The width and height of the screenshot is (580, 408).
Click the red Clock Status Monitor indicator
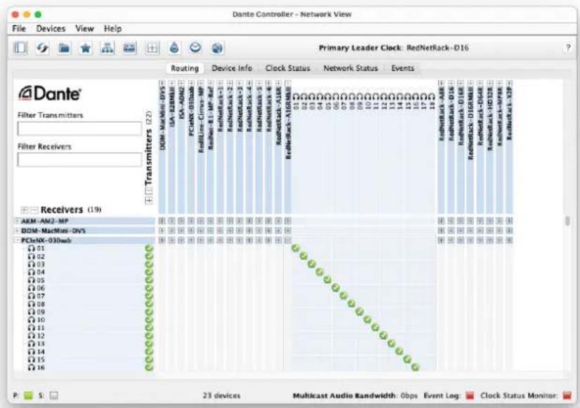click(x=567, y=395)
